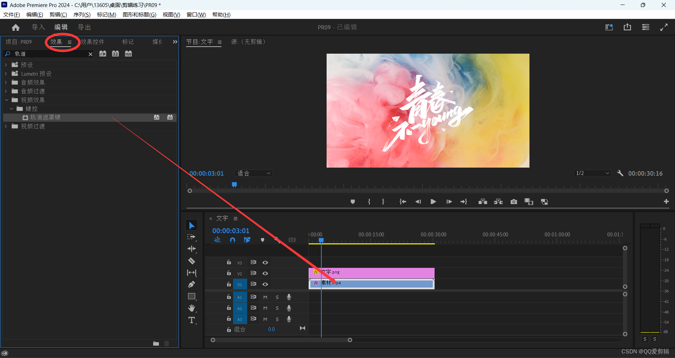Image resolution: width=675 pixels, height=358 pixels.
Task: Open the 适合 zoom level dropdown
Action: [253, 173]
